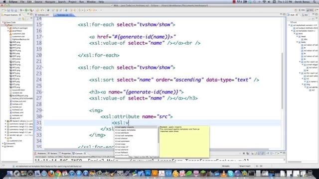This screenshot has height=179, width=319.
Task: Open Google Chrome from the Dock
Action: click(x=58, y=174)
